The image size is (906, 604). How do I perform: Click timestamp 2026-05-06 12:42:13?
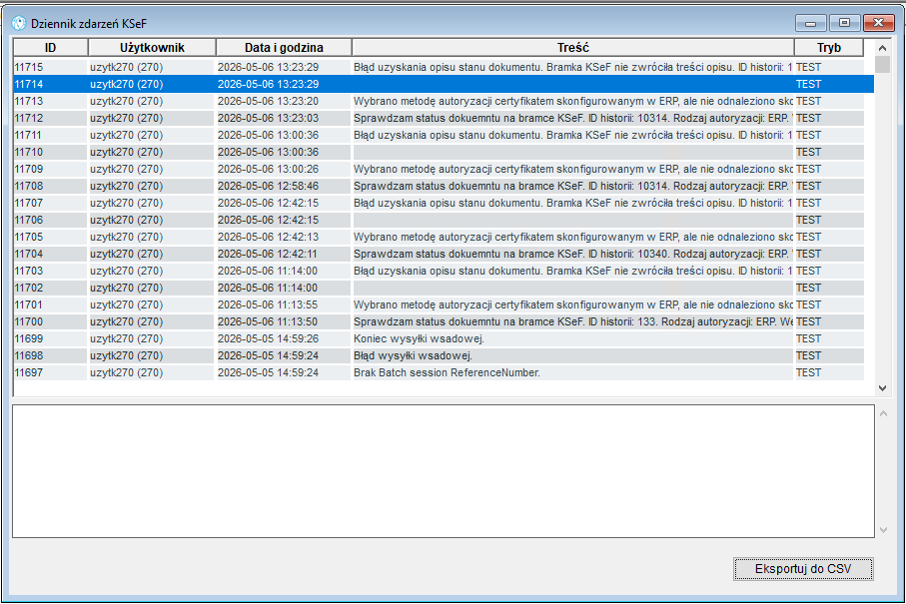268,237
